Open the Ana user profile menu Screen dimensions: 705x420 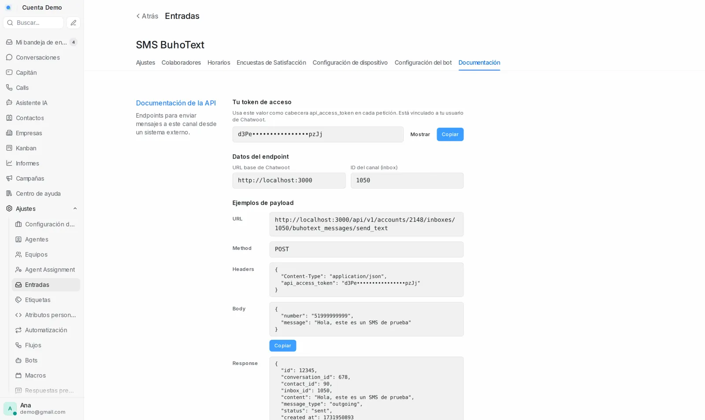point(42,409)
